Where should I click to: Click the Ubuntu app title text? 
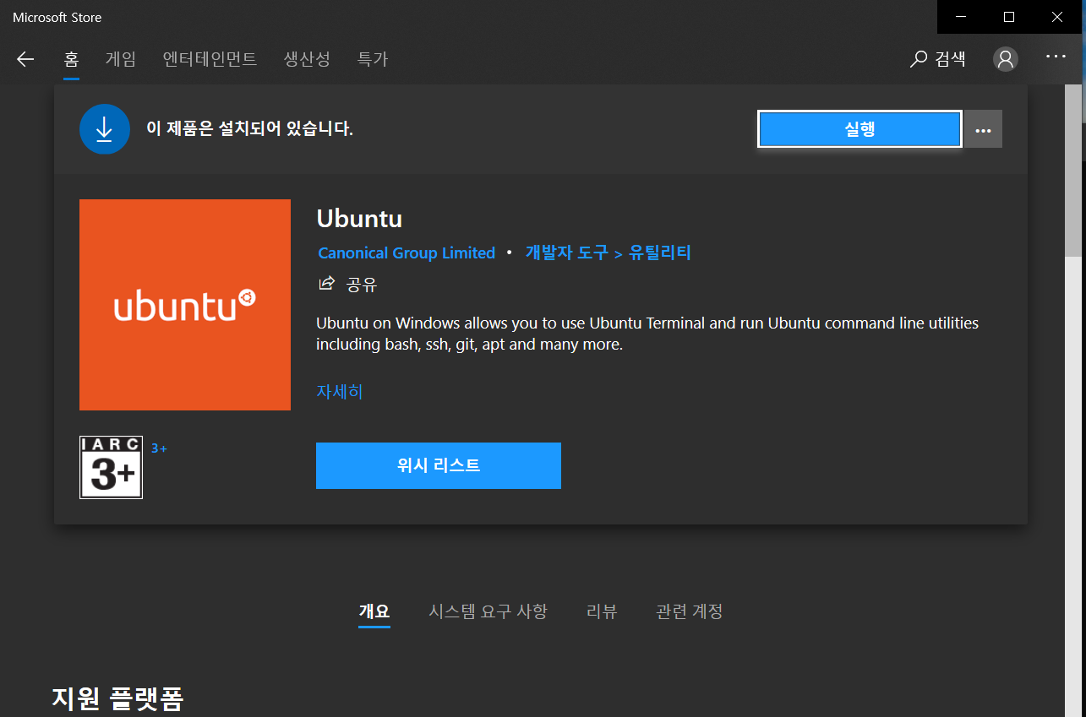[359, 219]
